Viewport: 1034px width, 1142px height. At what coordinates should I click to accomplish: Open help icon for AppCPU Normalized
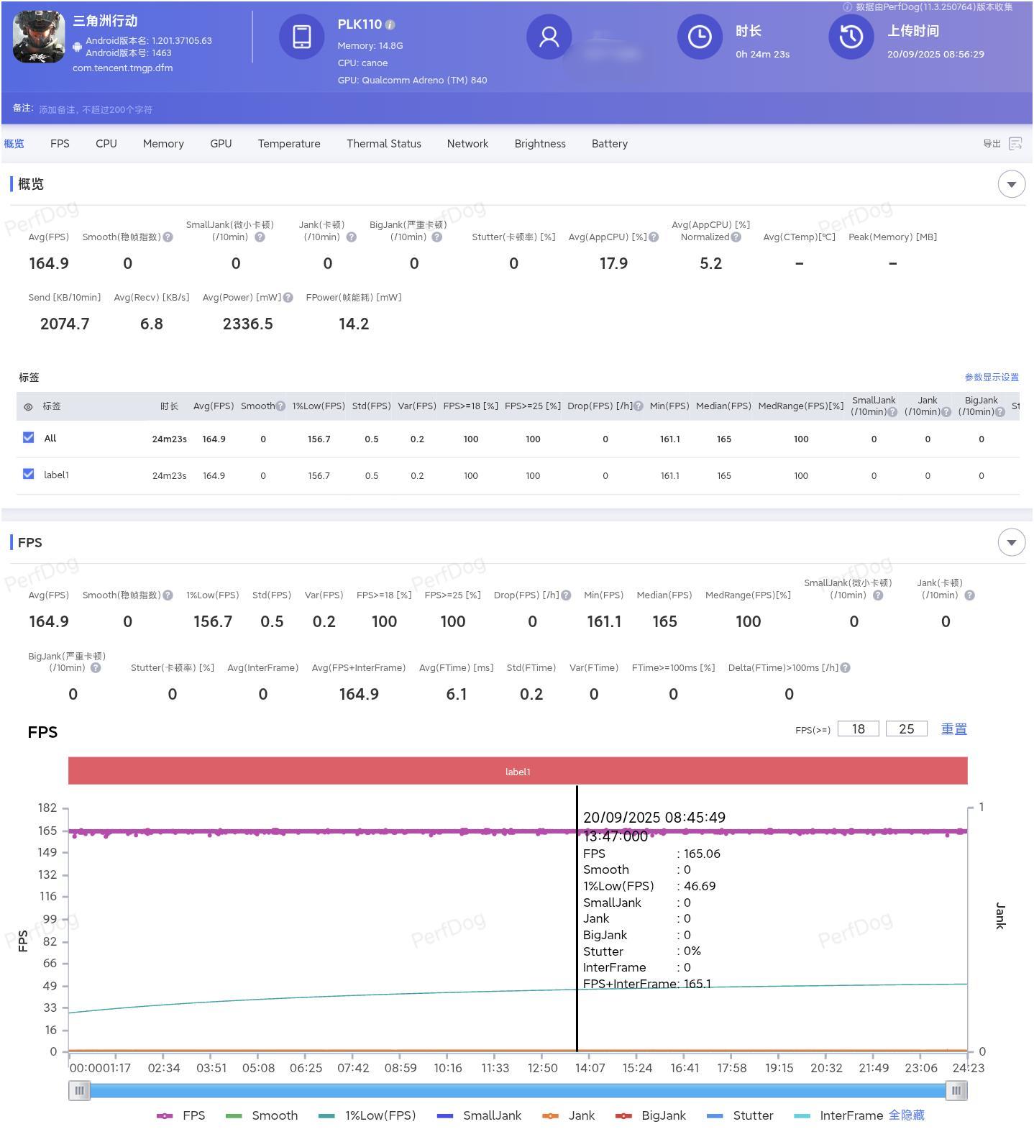click(736, 237)
